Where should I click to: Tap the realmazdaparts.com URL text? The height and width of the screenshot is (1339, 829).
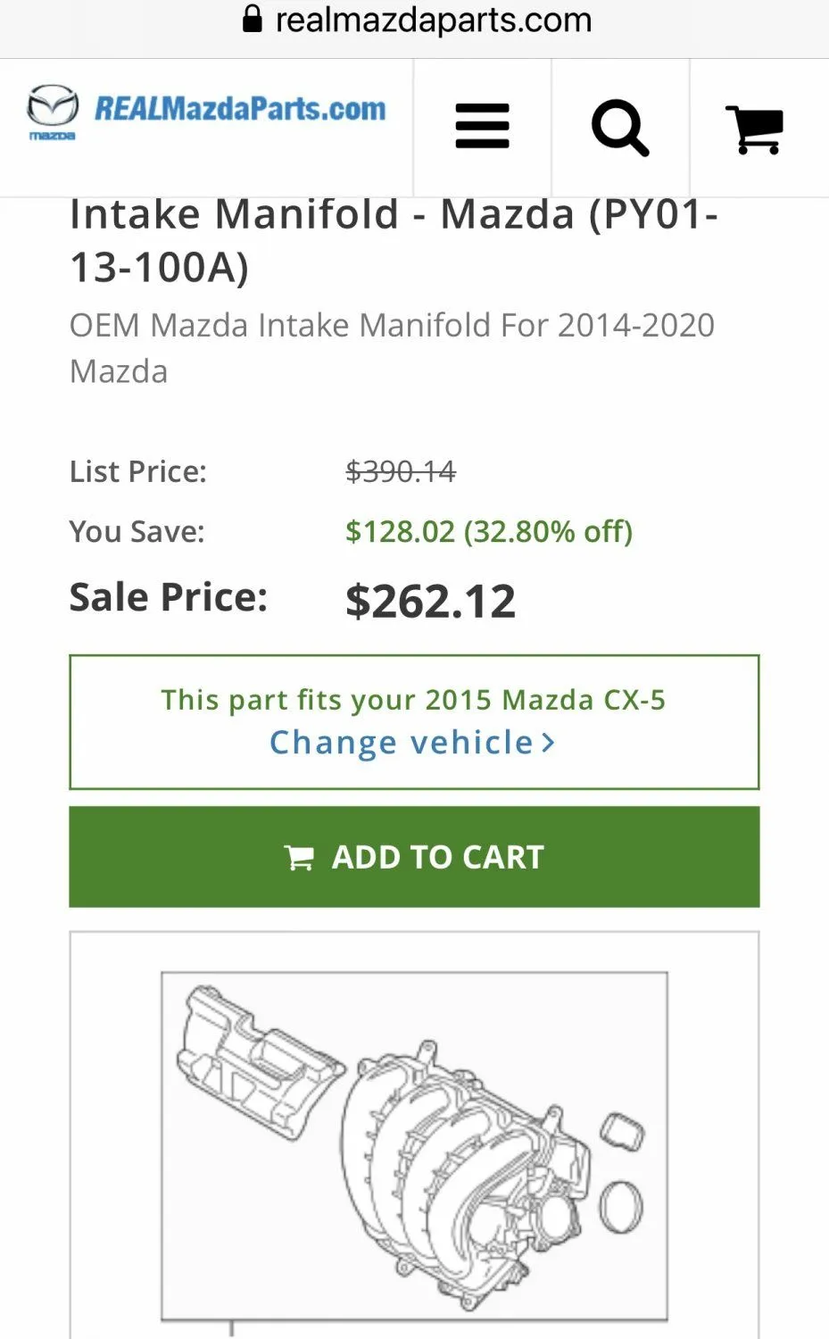coord(433,20)
